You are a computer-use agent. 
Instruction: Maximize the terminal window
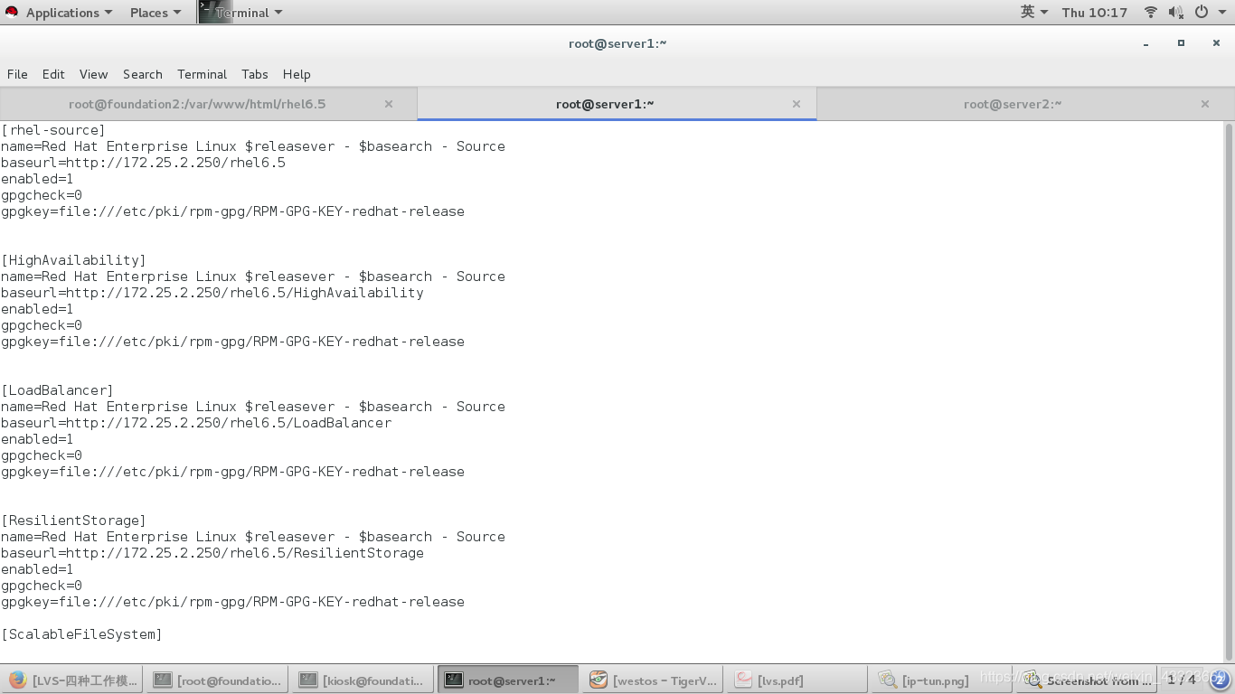tap(1181, 43)
